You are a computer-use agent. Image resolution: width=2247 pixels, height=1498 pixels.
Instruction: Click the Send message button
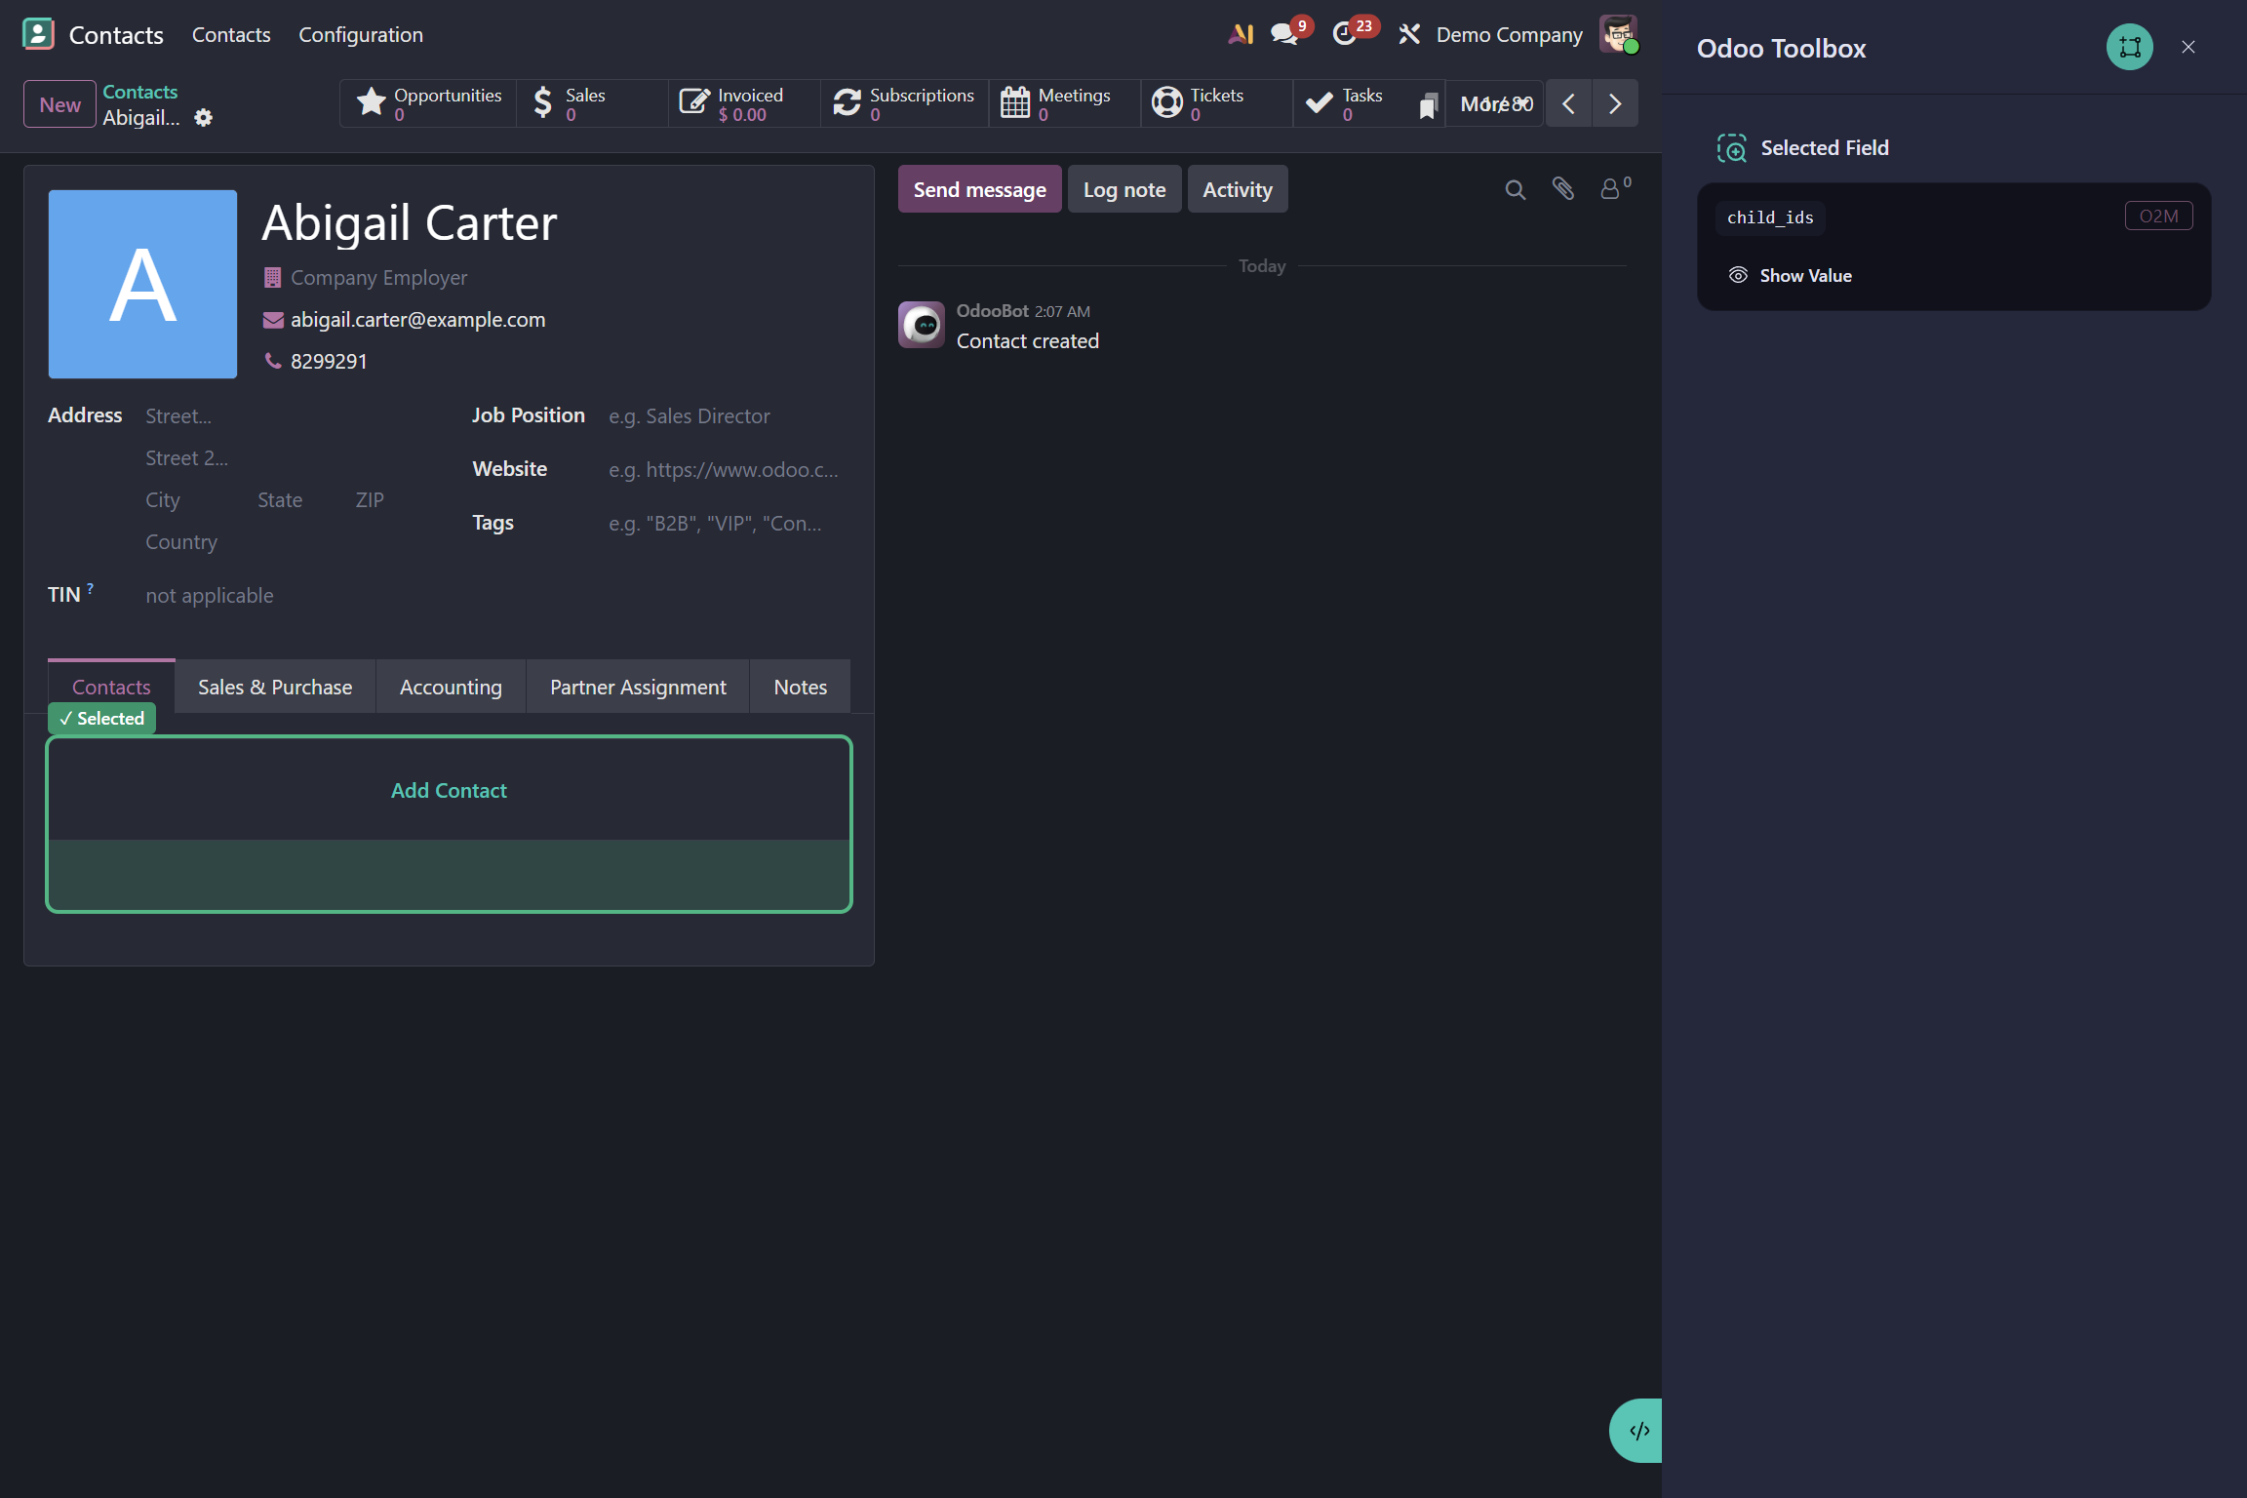pos(979,188)
